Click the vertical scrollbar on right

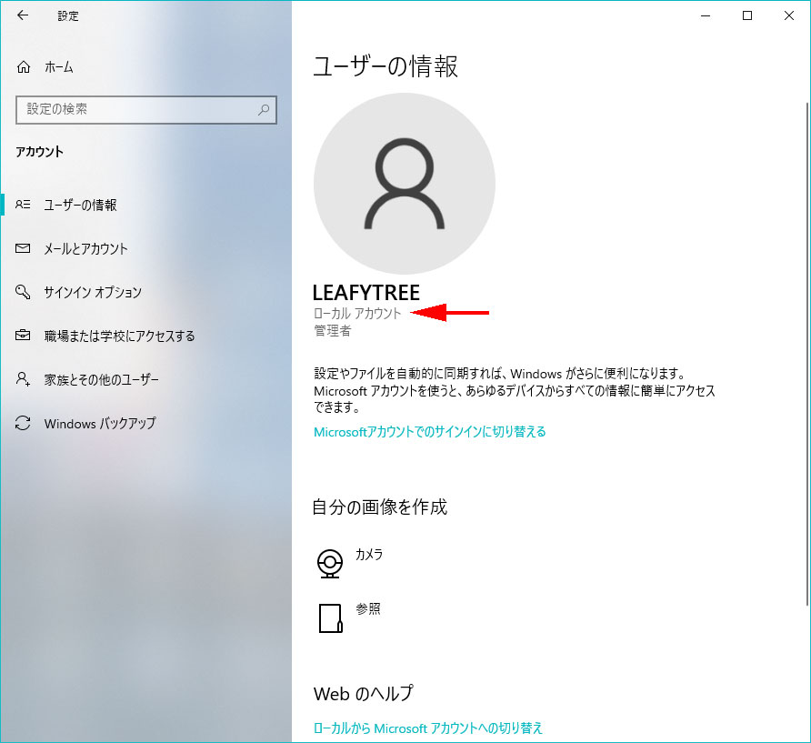click(x=805, y=364)
